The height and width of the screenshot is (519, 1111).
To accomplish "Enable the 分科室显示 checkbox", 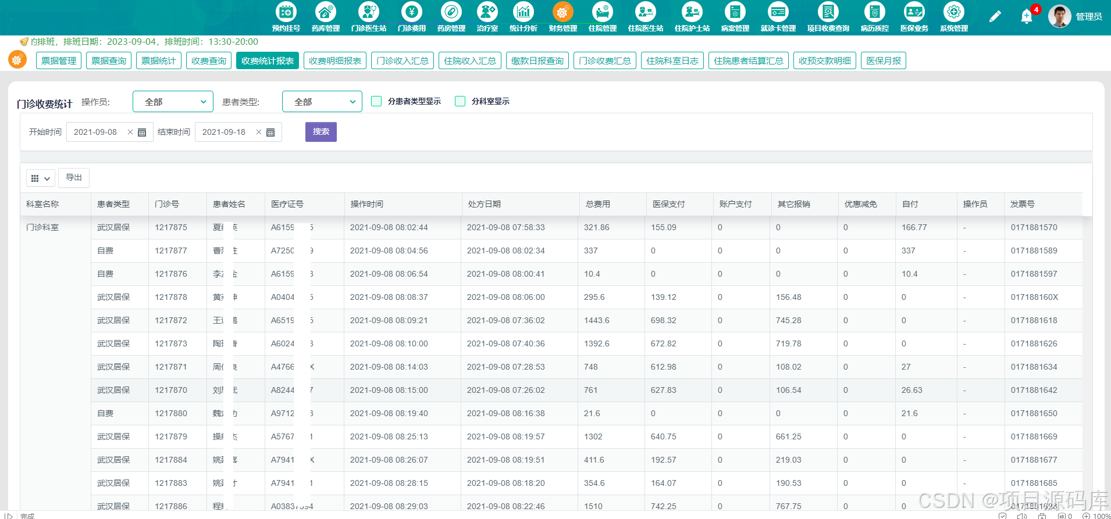I will pyautogui.click(x=460, y=101).
